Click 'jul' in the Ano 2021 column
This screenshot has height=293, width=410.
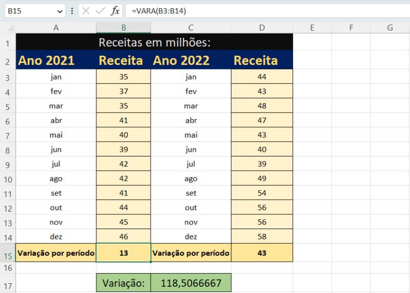click(56, 164)
